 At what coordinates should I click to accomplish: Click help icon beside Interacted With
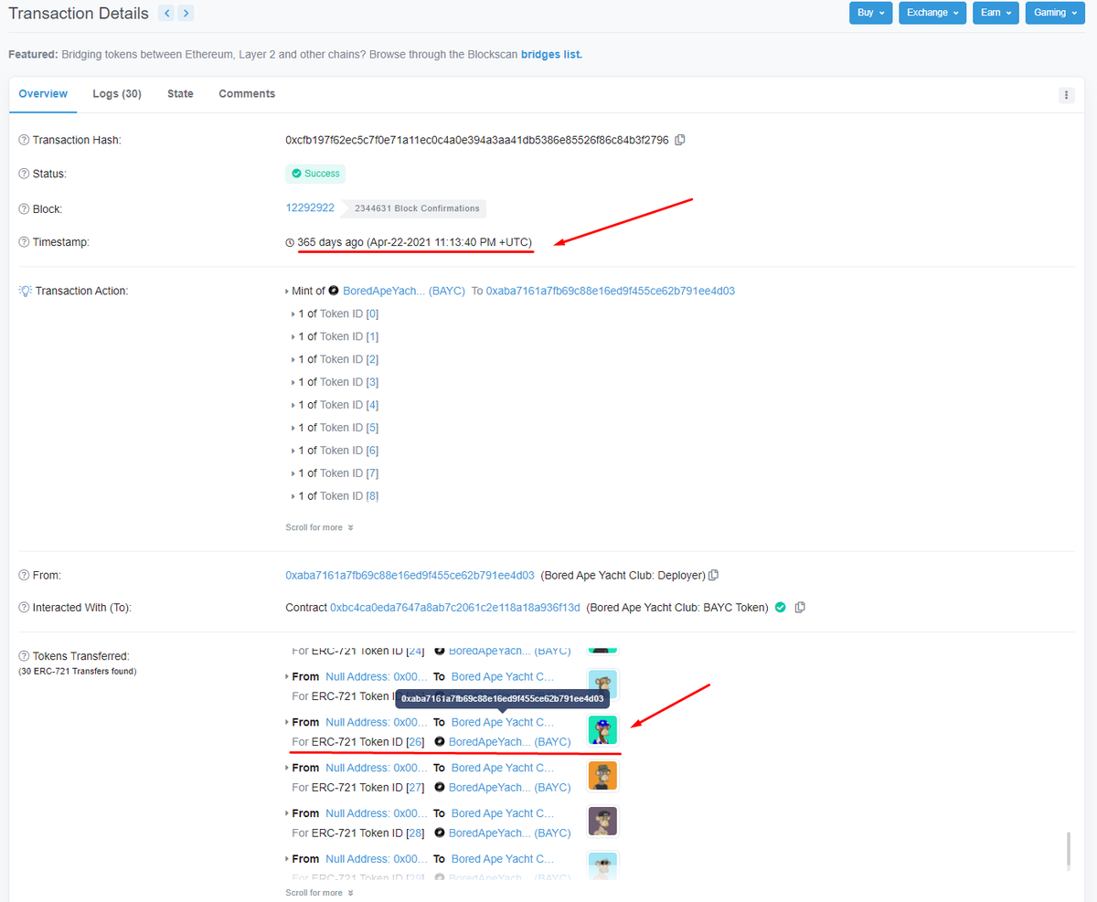24,608
